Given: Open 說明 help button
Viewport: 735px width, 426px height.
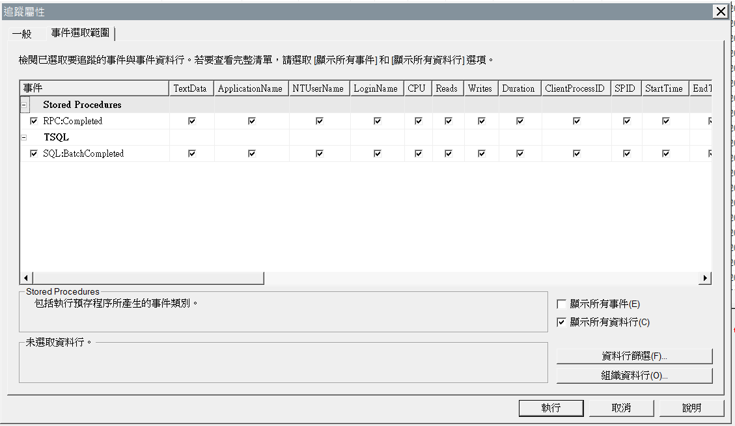Looking at the screenshot, I should [x=691, y=408].
